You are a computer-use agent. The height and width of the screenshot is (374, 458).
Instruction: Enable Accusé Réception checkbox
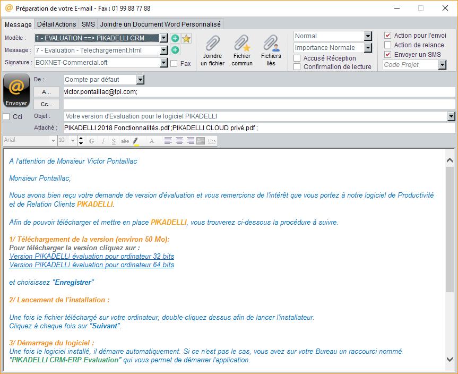(x=297, y=58)
